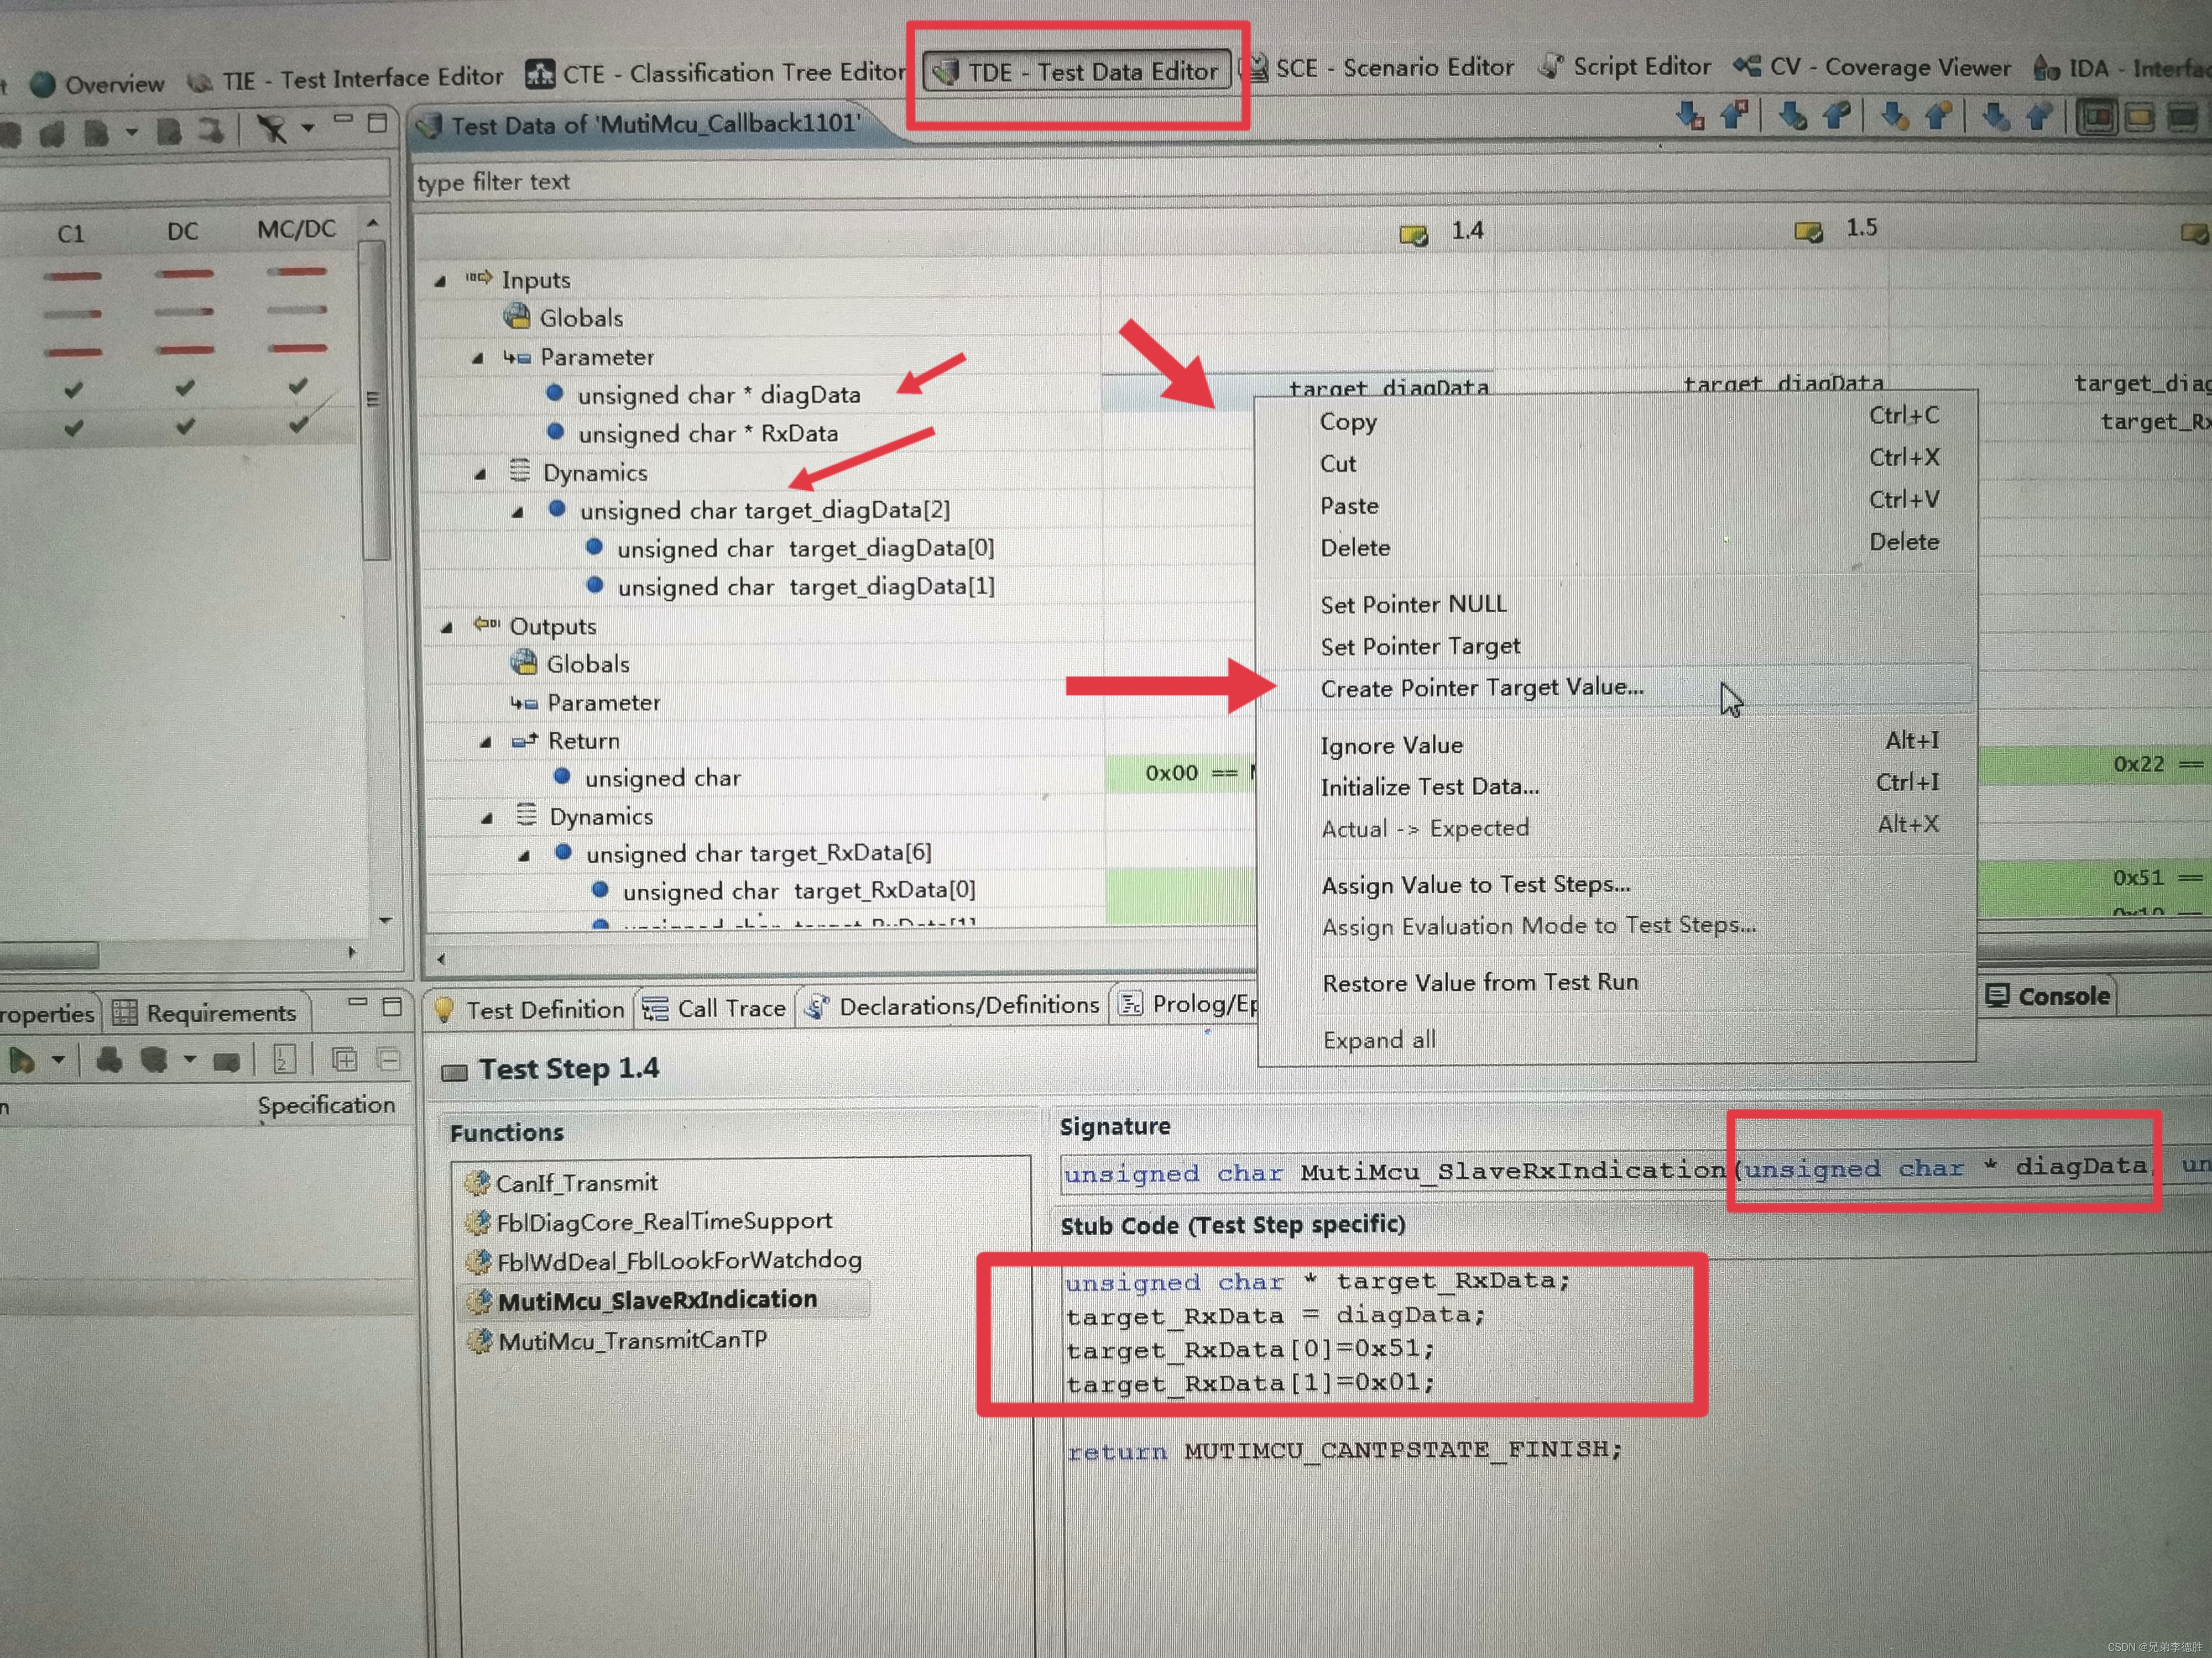Viewport: 2212px width, 1658px height.
Task: Click the CTE Classification Tree Editor icon
Action: (540, 74)
